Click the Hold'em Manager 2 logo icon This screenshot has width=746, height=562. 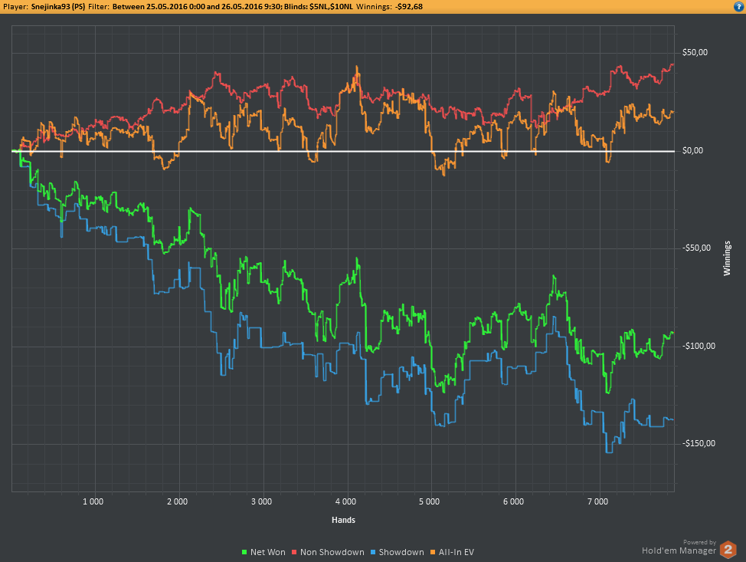click(728, 550)
